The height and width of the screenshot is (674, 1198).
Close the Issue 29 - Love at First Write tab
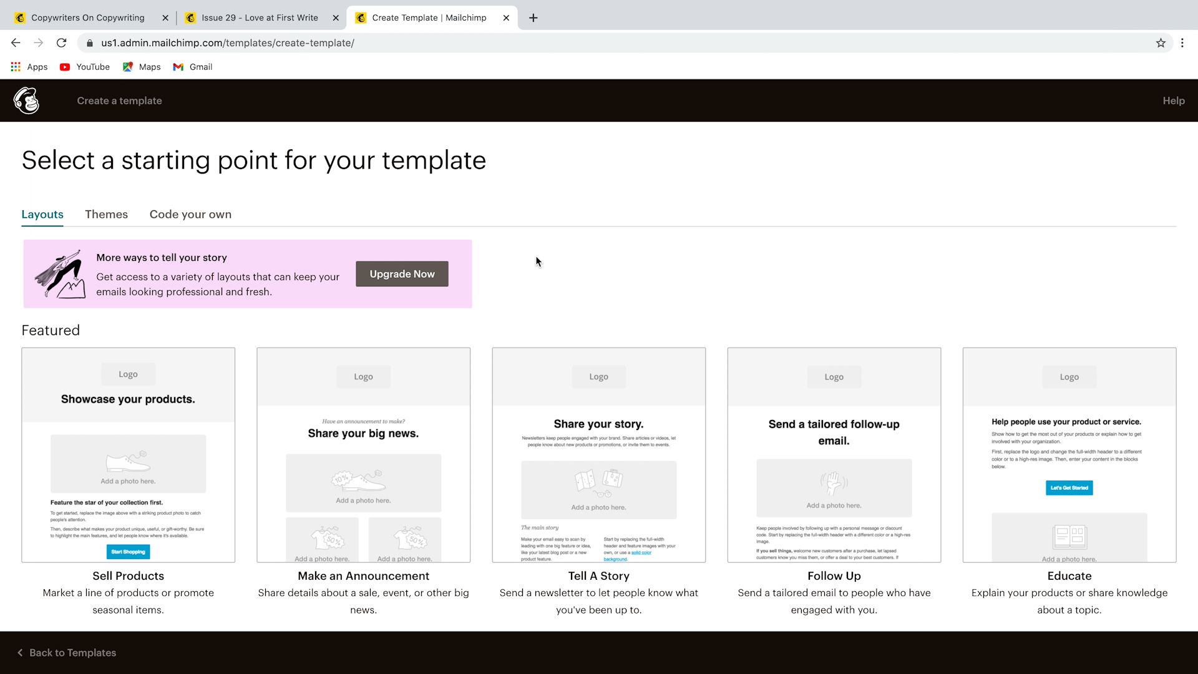[336, 17]
